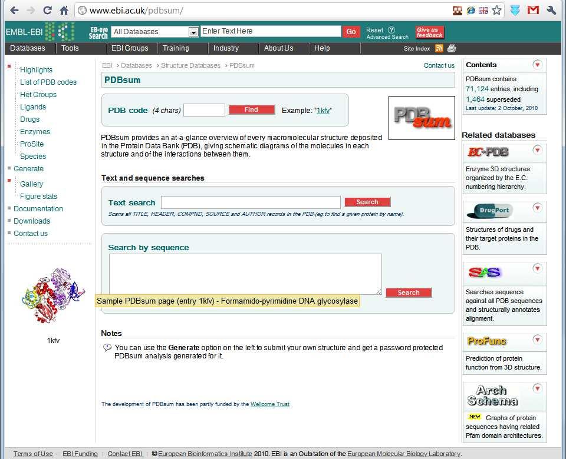
Task: Open the Wellcome Trust link
Action: (x=270, y=404)
